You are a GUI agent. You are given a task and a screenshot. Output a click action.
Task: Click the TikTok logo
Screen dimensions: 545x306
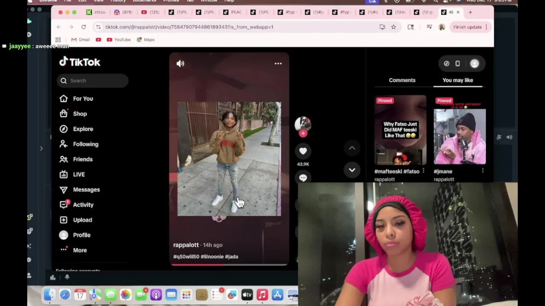80,62
